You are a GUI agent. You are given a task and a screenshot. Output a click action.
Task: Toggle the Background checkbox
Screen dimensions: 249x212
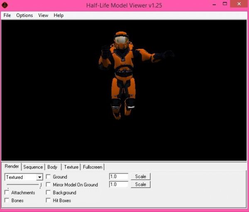tap(48, 193)
